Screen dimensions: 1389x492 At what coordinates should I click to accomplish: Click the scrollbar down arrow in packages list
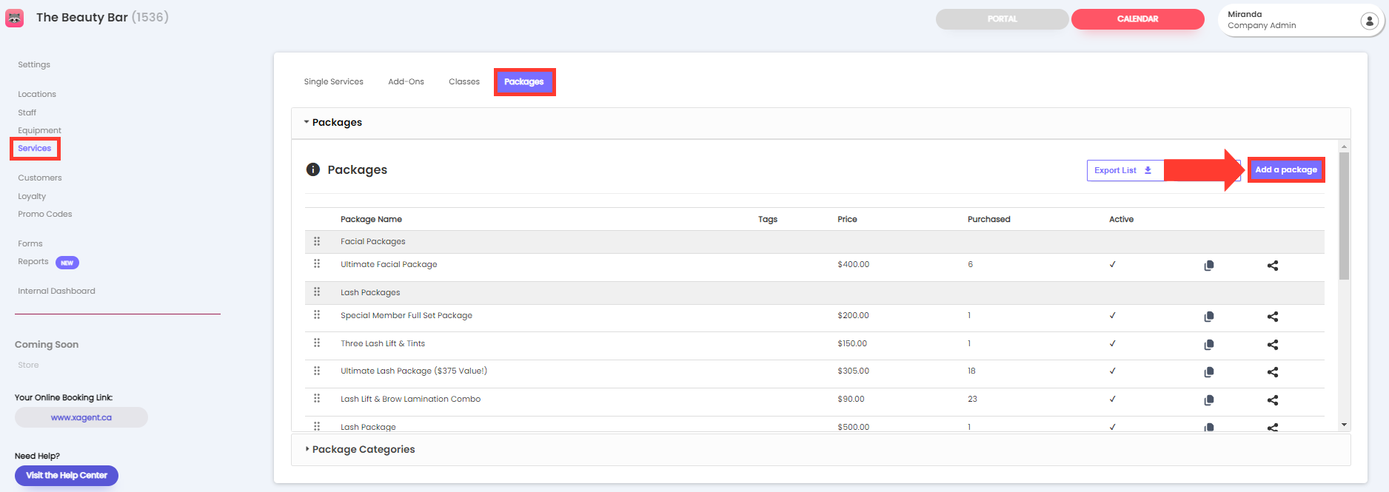(1344, 425)
